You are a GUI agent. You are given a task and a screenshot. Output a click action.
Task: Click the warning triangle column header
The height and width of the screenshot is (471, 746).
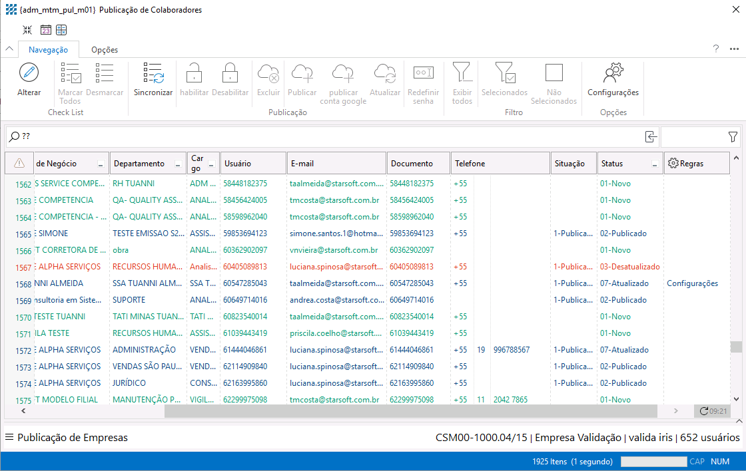(19, 163)
